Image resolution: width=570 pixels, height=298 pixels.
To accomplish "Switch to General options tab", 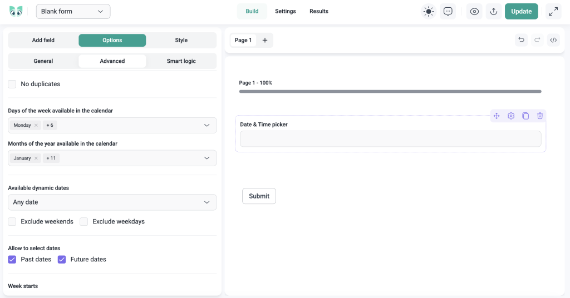I will click(x=43, y=61).
